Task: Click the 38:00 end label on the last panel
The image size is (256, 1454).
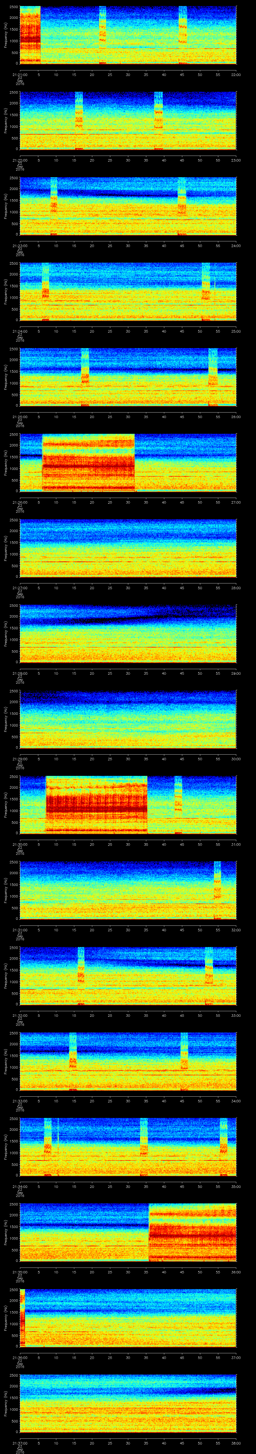Action: pos(236,1443)
